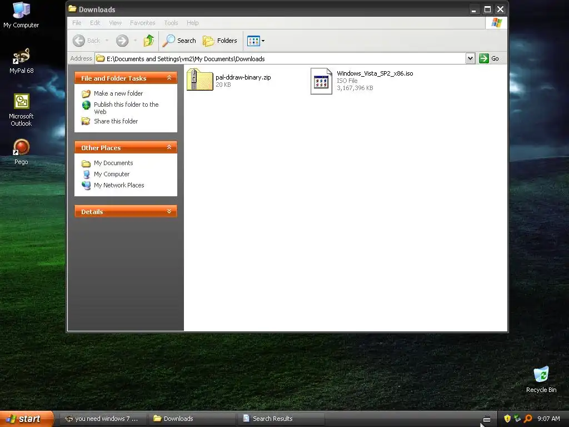Screen dimensions: 569x427
Task: Open the Edit menu
Action: pyautogui.click(x=95, y=23)
